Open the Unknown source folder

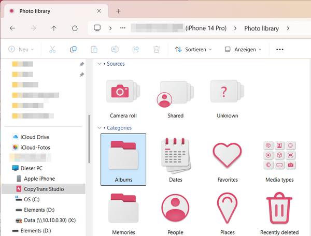pyautogui.click(x=228, y=99)
